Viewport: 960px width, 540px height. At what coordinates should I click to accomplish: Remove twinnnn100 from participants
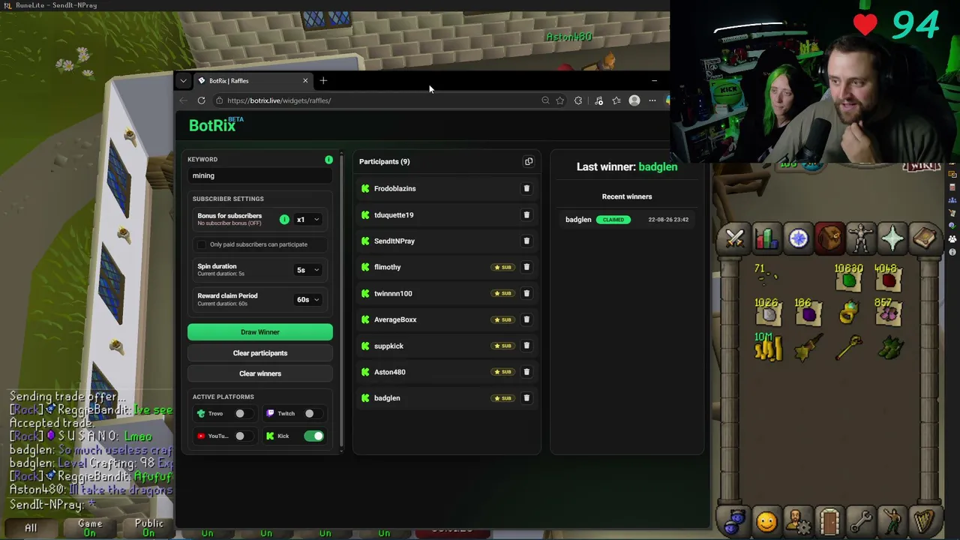pos(526,293)
